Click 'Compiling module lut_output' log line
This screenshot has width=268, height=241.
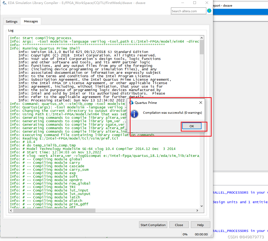[x=50, y=194]
